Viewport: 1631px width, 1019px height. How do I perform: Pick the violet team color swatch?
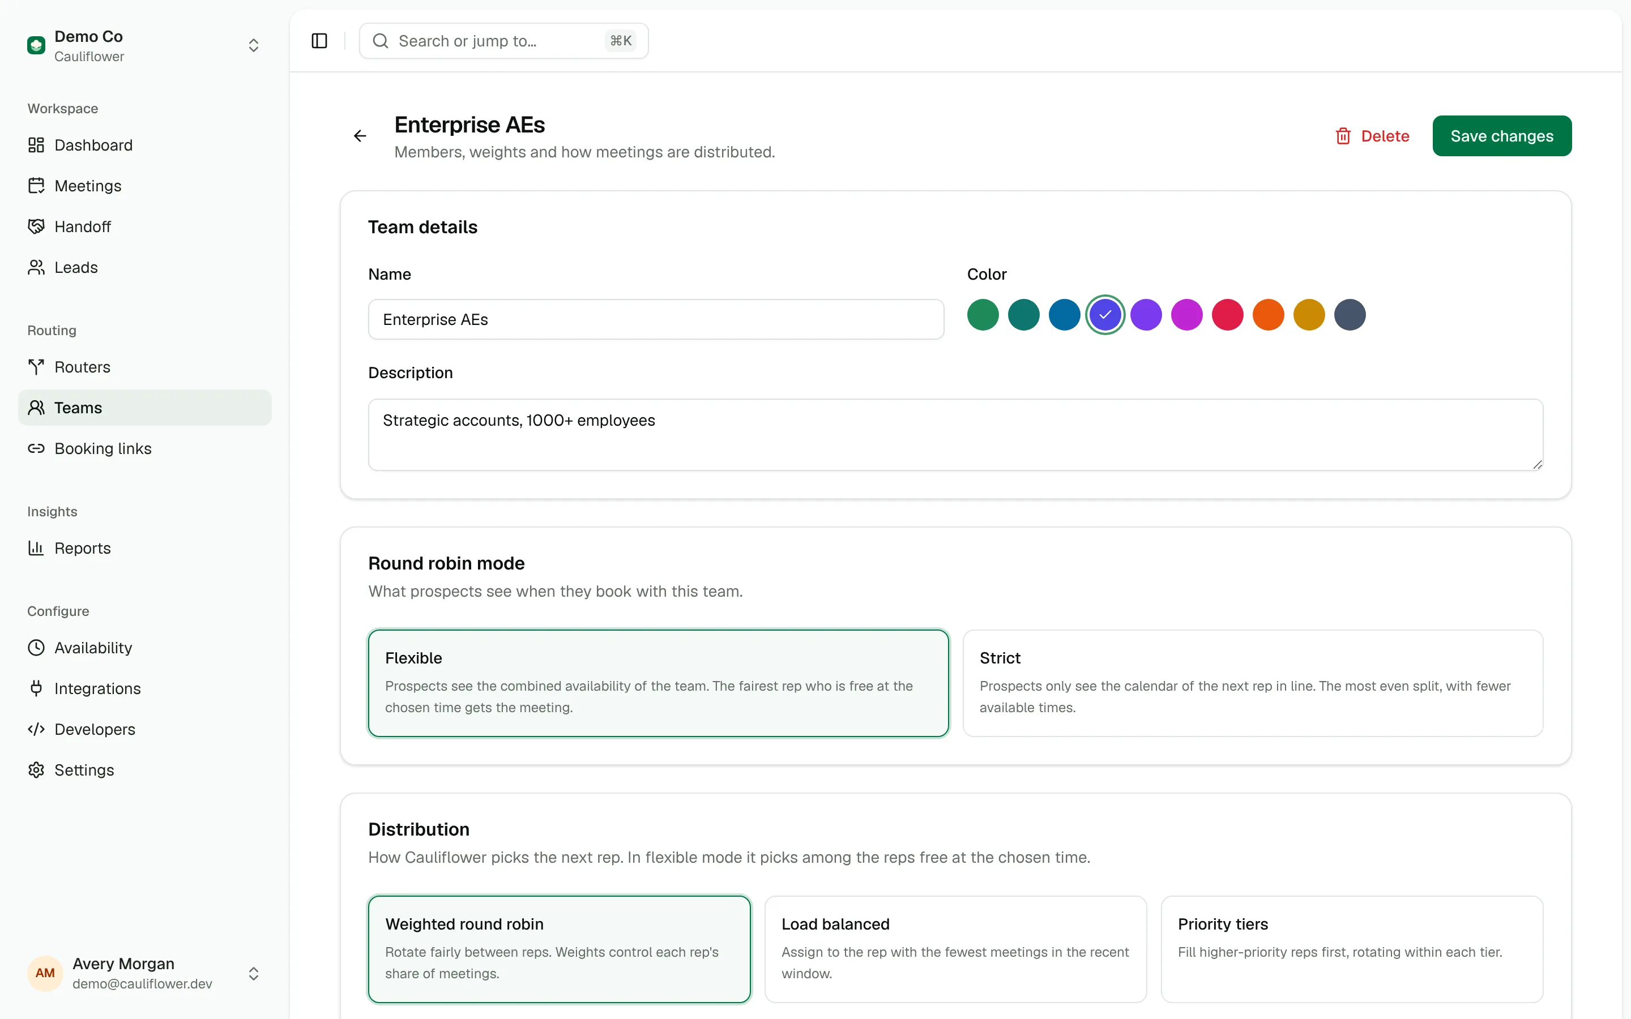point(1146,315)
